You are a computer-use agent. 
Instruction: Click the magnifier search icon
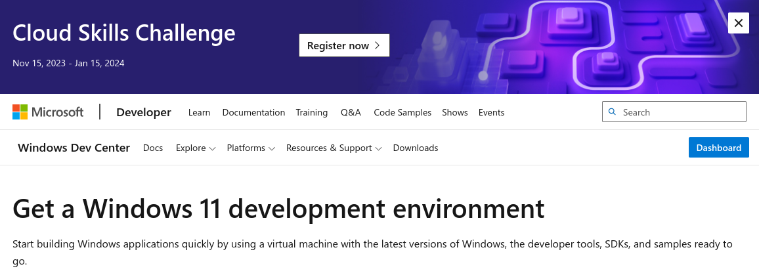point(612,112)
